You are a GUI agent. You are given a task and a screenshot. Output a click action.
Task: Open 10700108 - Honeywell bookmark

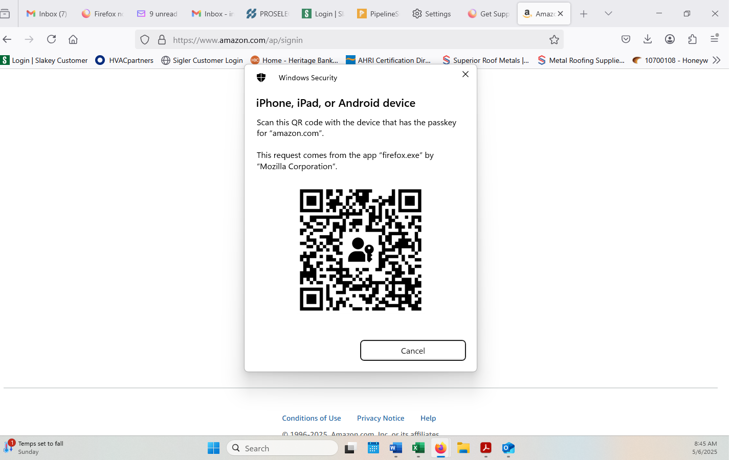(x=671, y=60)
